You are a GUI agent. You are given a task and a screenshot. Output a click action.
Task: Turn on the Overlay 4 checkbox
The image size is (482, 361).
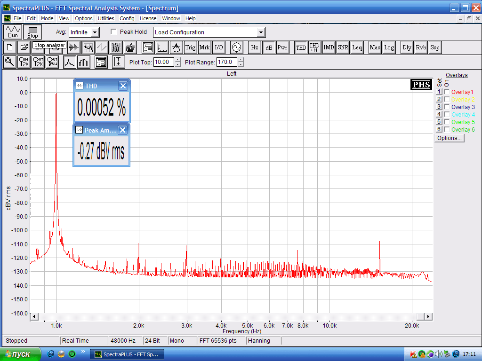[447, 114]
